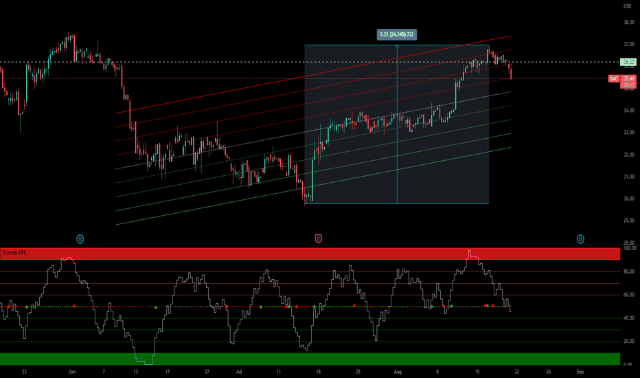Click the Sep label on time axis
The height and width of the screenshot is (378, 640).
tap(580, 372)
